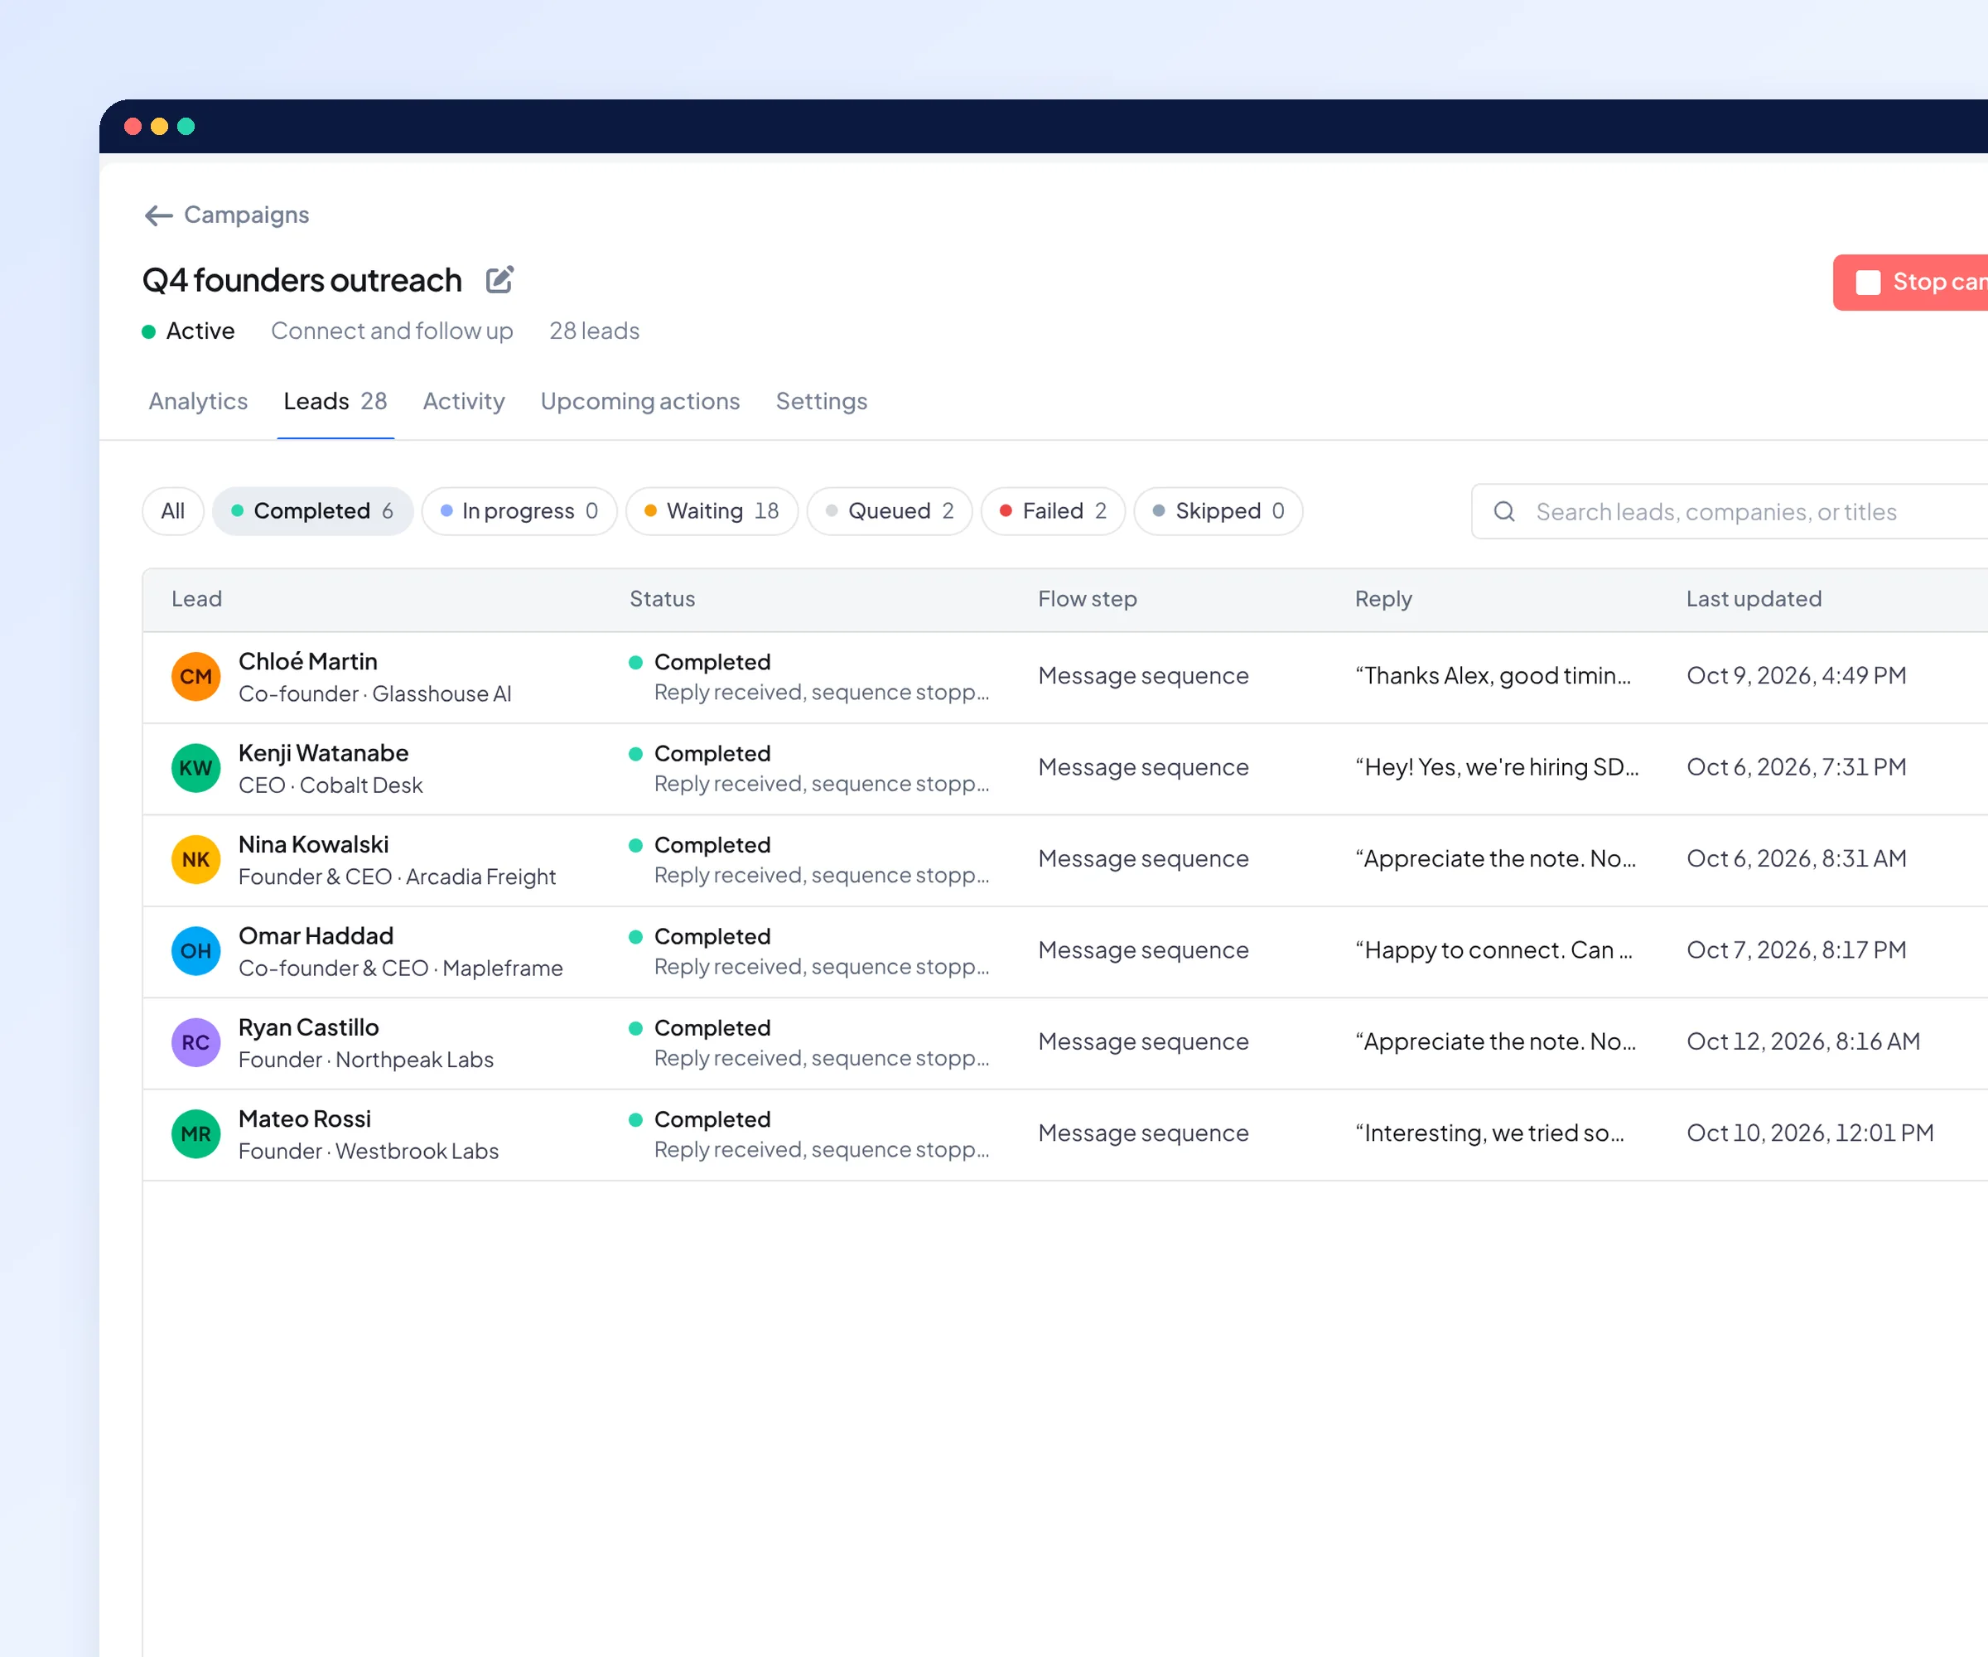Switch to the Activity tab
The height and width of the screenshot is (1657, 1988).
(x=464, y=402)
